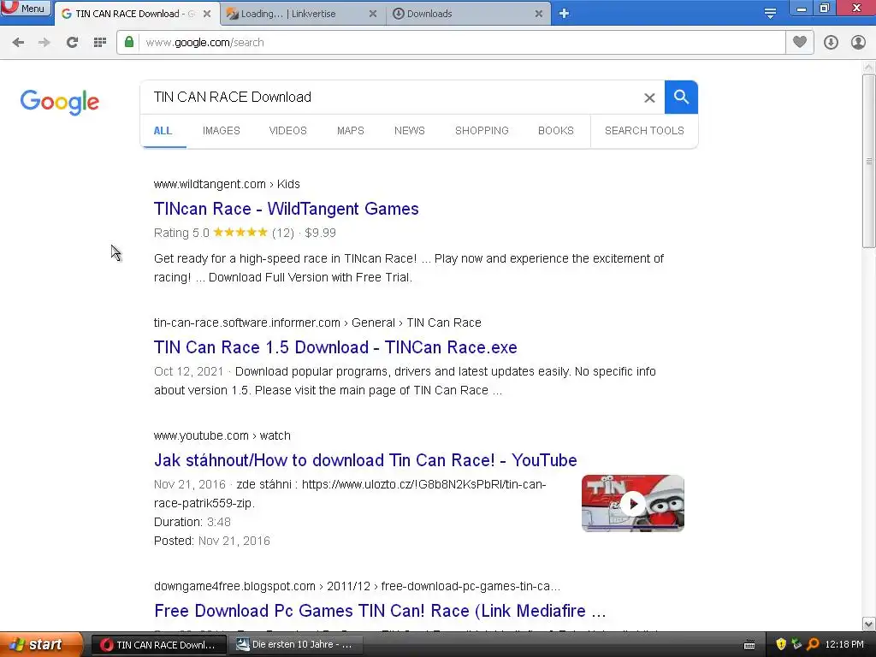Close the TIN CAN RACE Download tab
Viewport: 876px width, 657px height.
[207, 14]
